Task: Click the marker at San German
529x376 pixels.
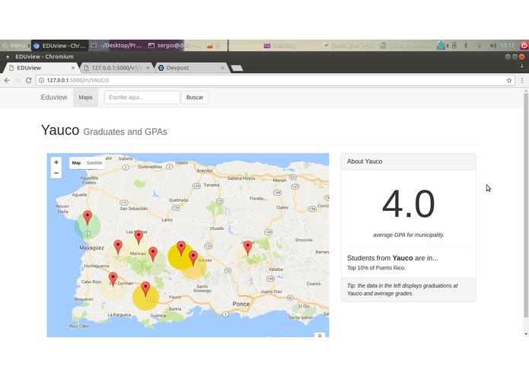Action: click(113, 279)
